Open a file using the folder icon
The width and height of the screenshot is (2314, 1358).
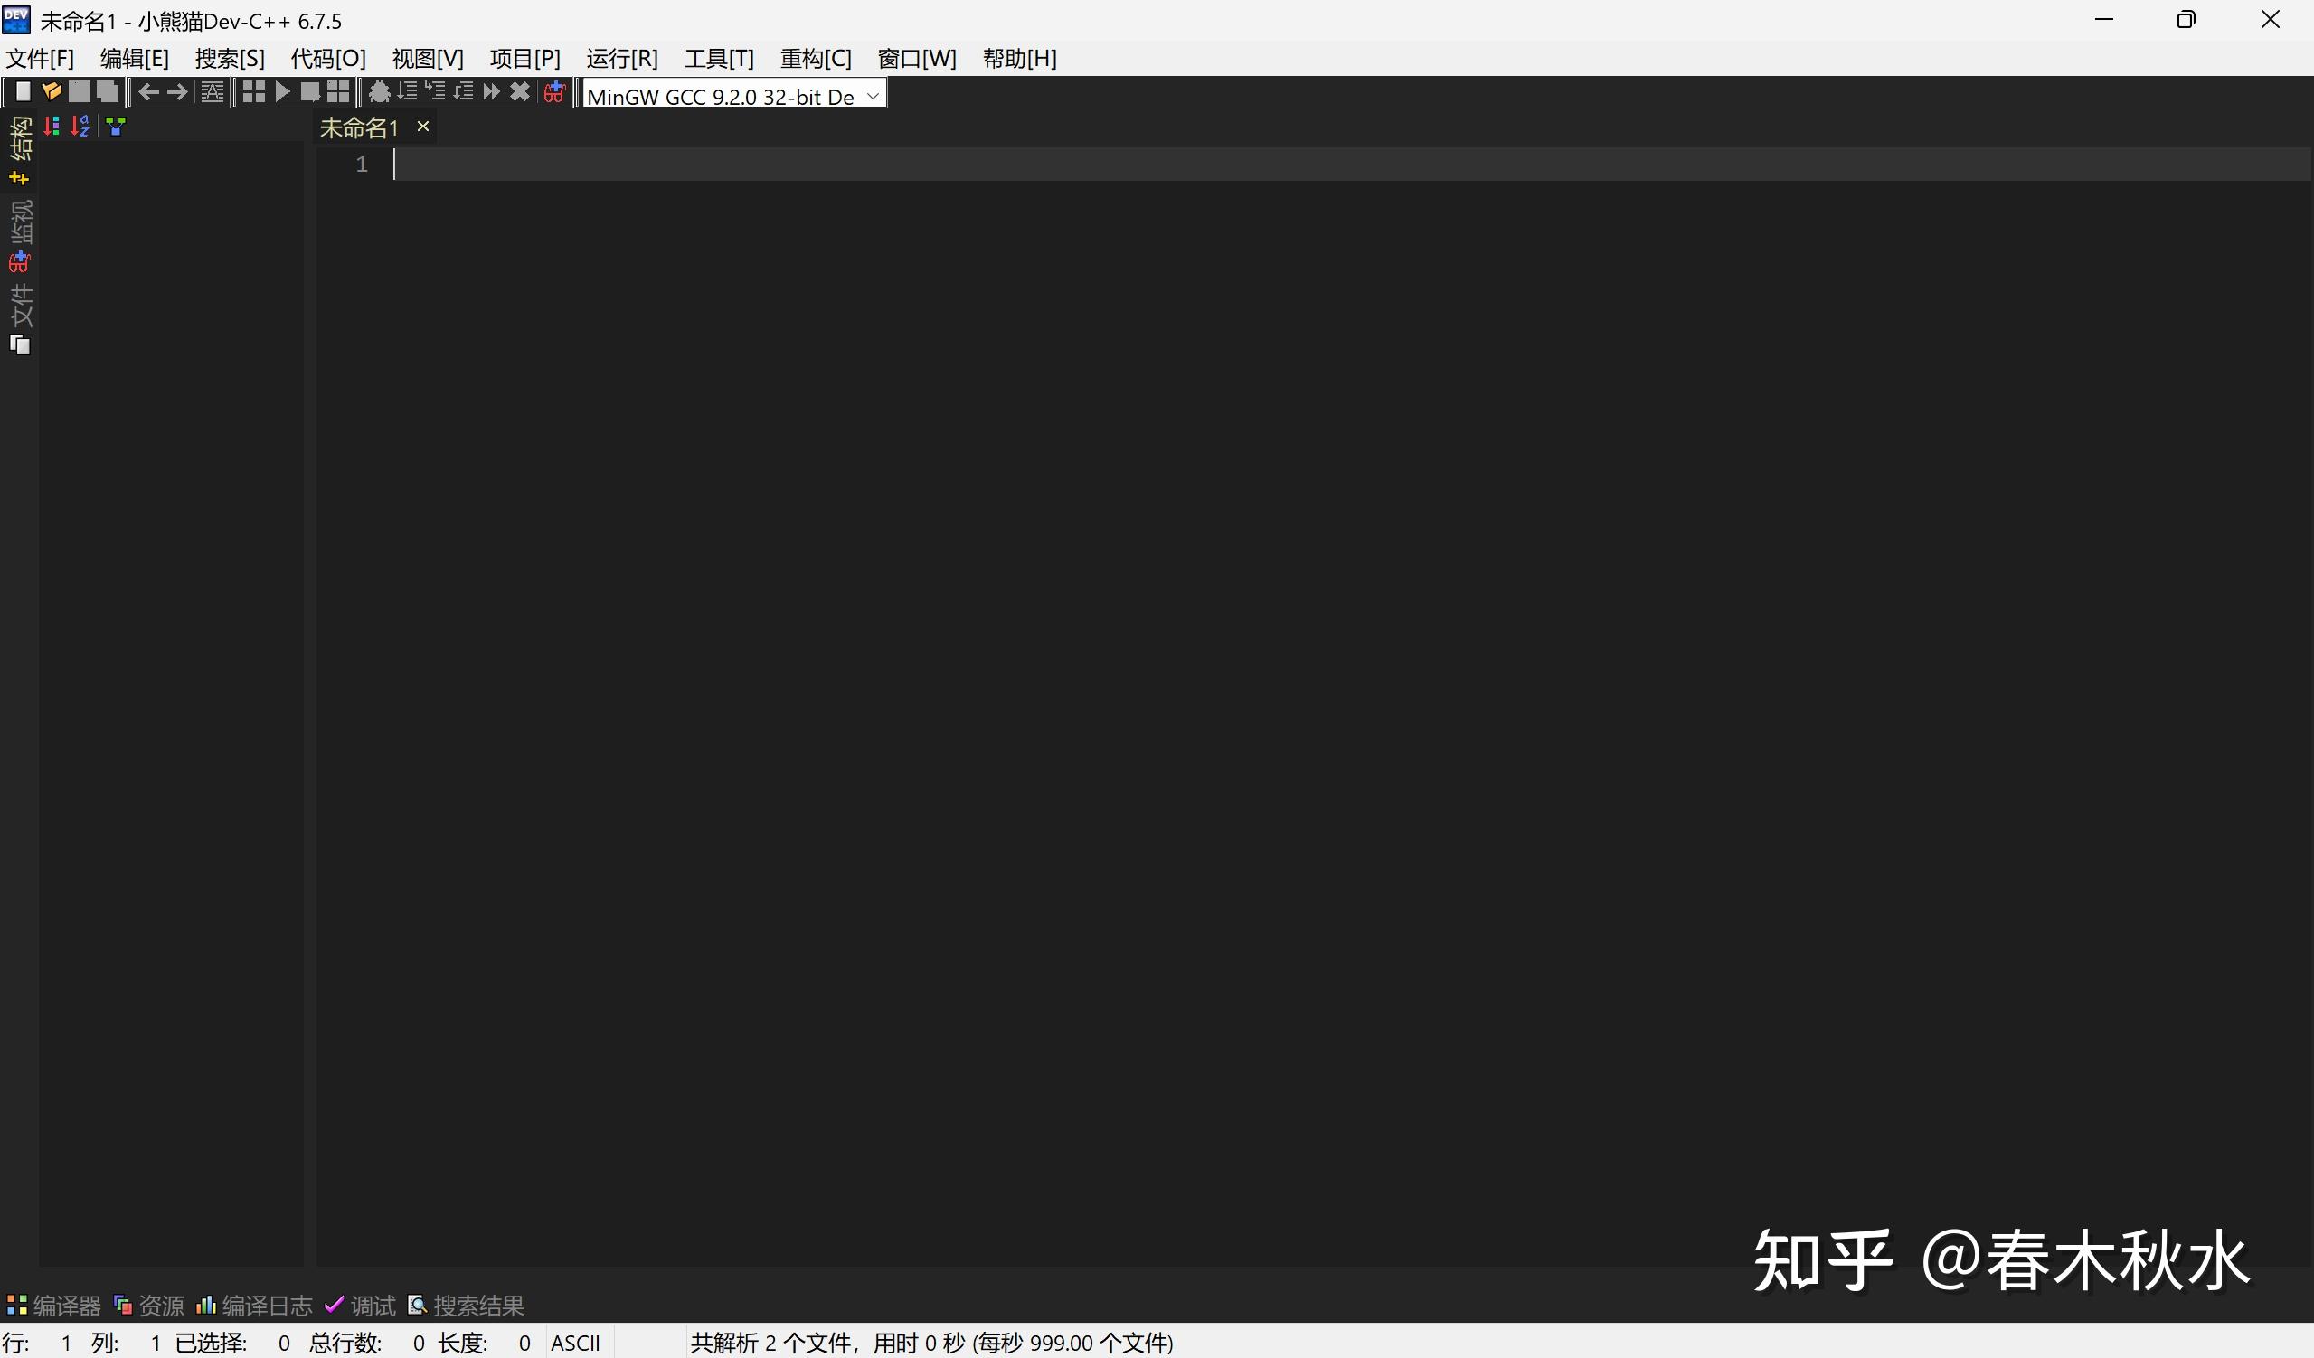(52, 92)
